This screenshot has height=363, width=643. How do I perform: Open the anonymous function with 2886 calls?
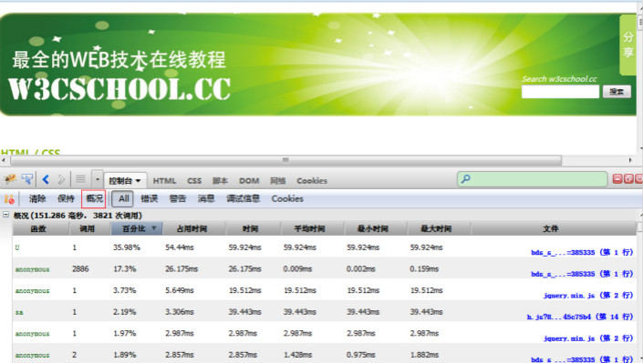[32, 269]
